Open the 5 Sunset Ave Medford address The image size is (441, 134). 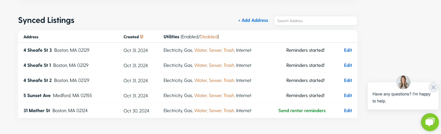click(x=58, y=95)
